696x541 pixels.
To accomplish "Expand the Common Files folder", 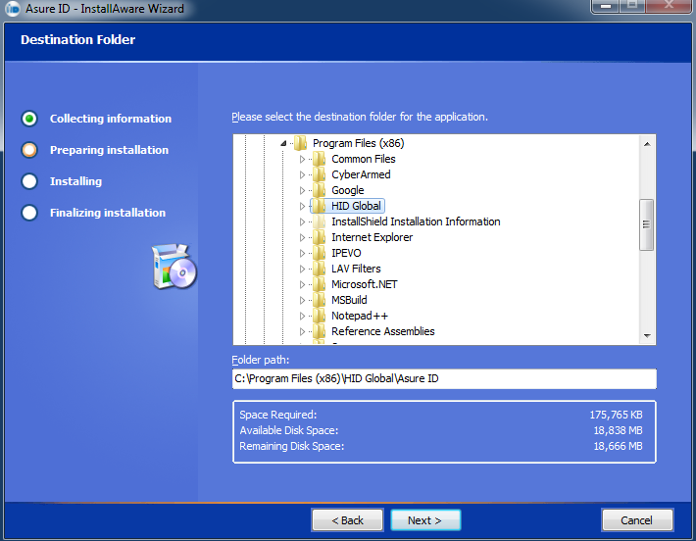I will point(302,159).
